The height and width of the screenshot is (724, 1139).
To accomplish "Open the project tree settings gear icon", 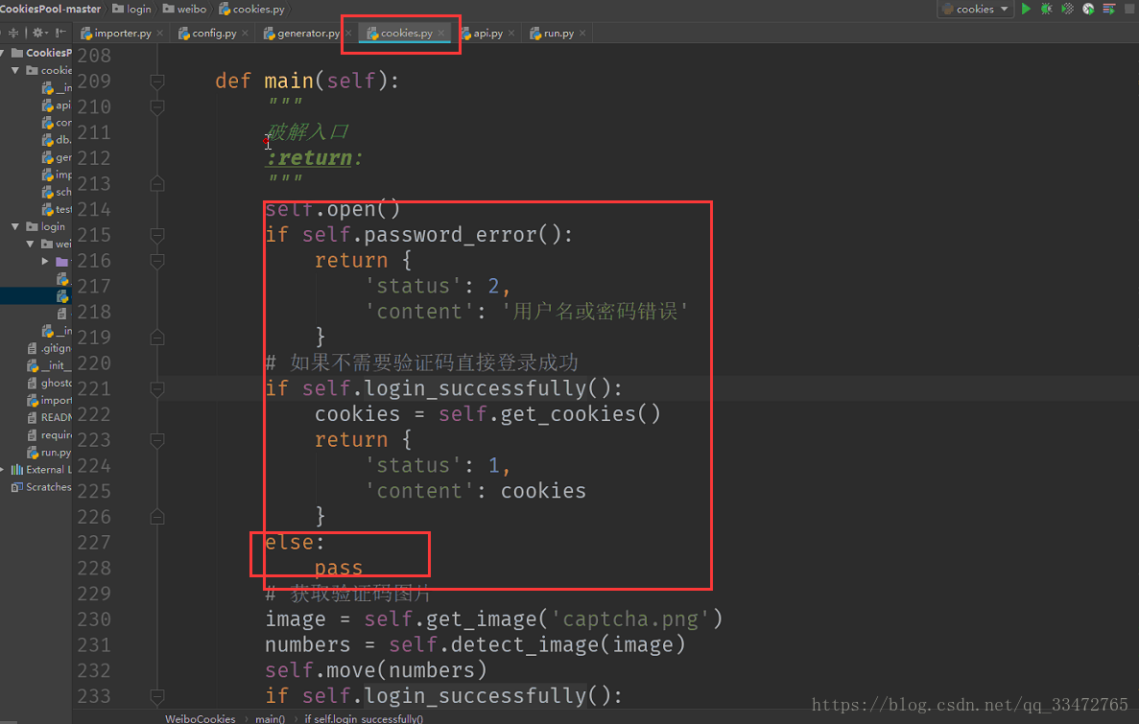I will (37, 33).
